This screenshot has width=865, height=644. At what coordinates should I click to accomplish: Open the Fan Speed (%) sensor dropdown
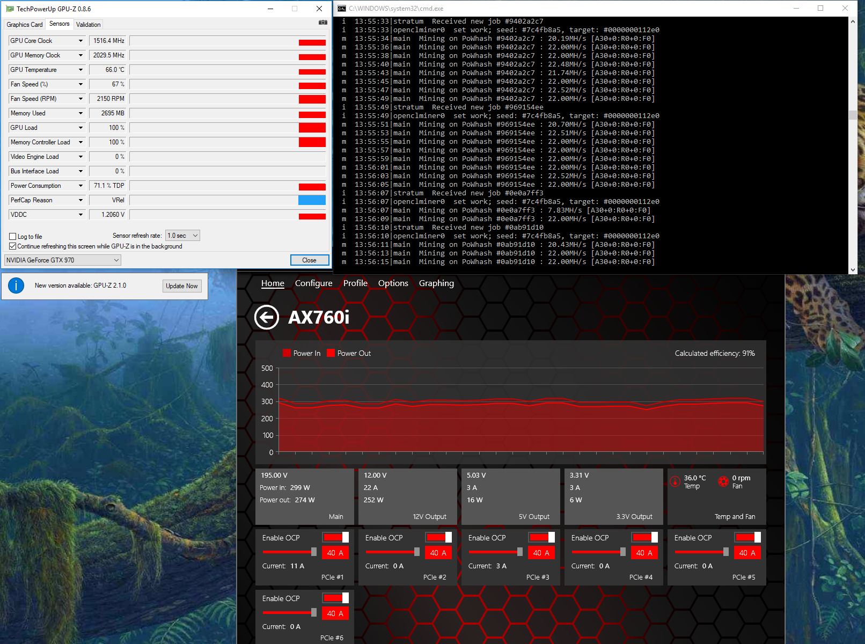click(x=81, y=84)
